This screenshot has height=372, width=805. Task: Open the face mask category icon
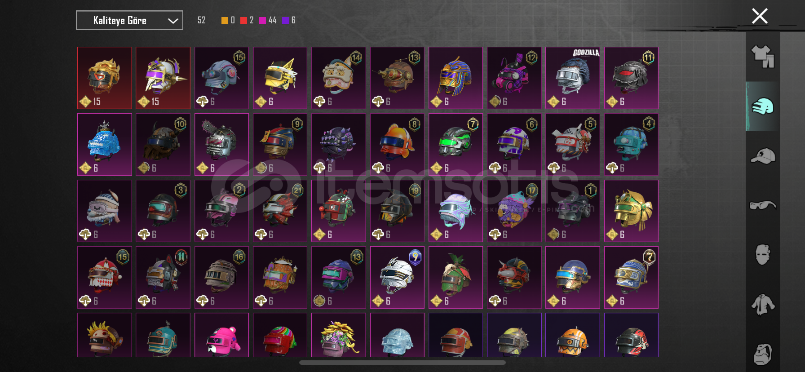pos(762,254)
